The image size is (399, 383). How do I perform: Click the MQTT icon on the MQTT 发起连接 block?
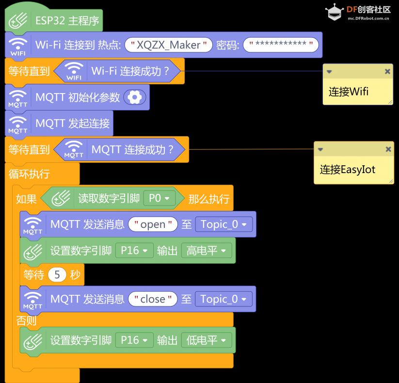(x=18, y=125)
